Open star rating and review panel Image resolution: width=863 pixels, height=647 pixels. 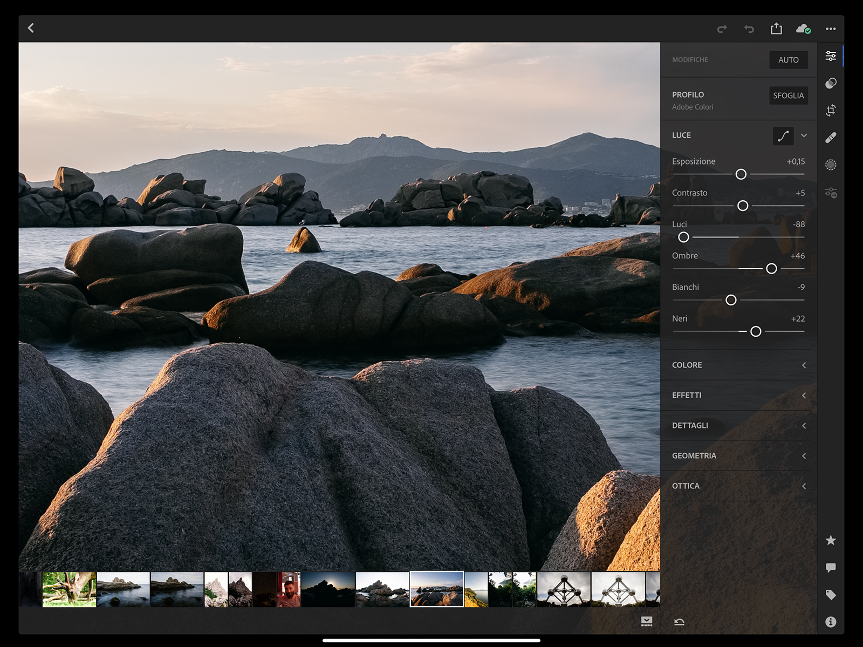coord(831,540)
